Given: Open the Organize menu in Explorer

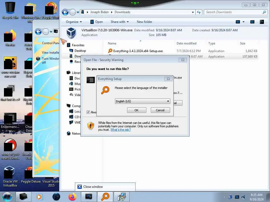Looking at the screenshot, I should coord(74,22).
